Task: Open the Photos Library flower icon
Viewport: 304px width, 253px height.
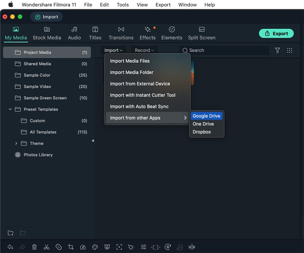Action: [x=18, y=155]
